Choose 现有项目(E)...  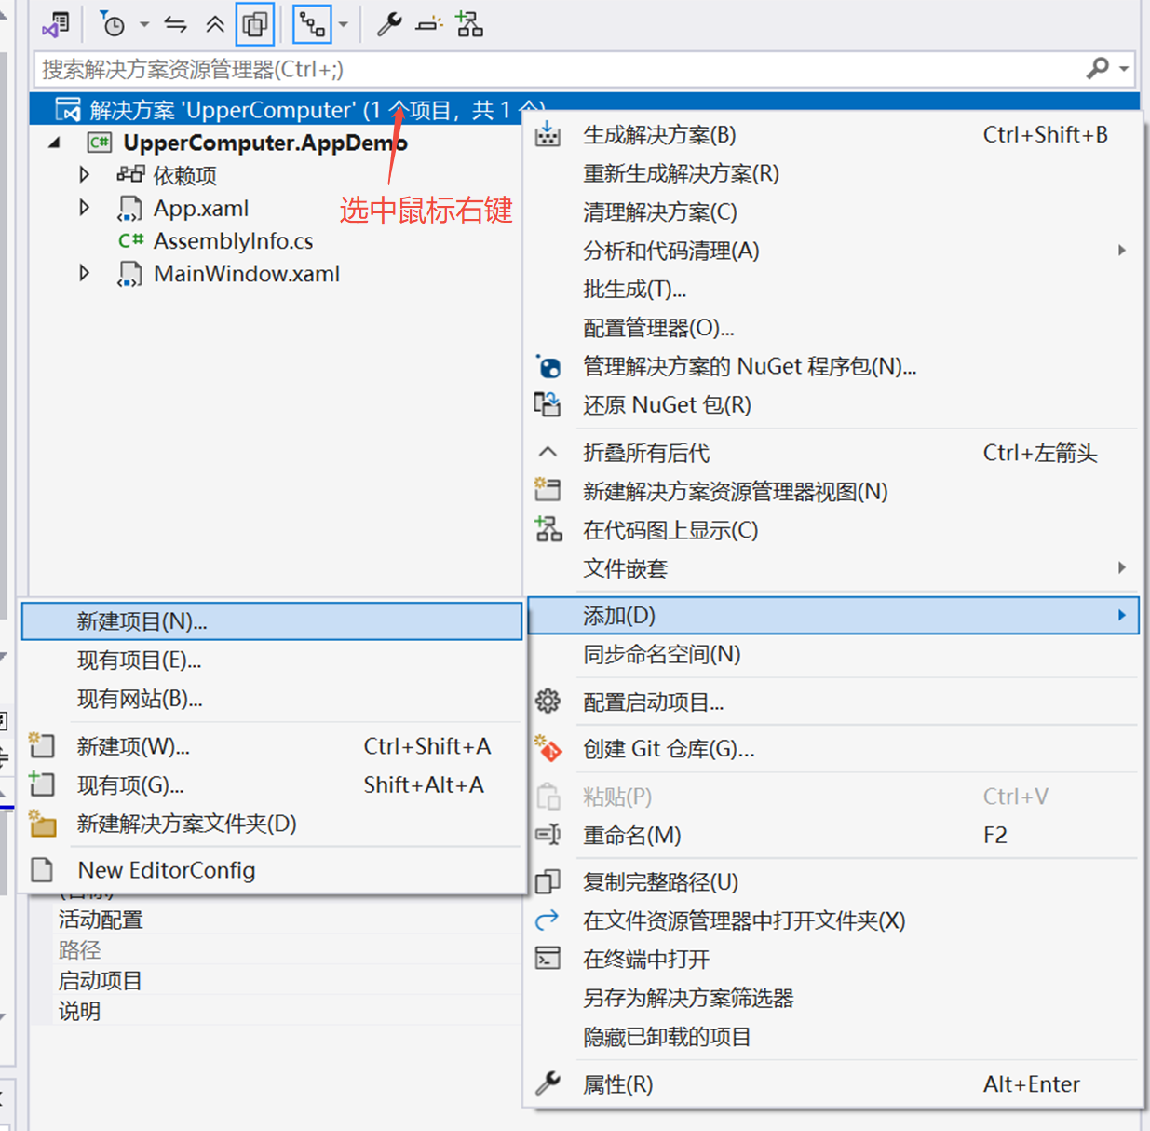(x=272, y=661)
